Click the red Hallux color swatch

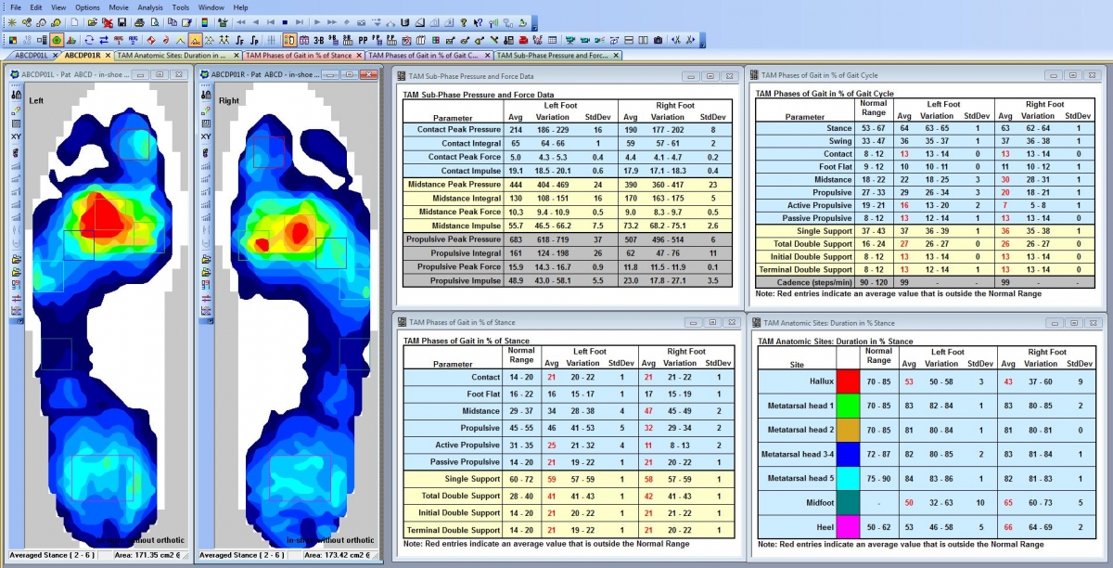[848, 381]
